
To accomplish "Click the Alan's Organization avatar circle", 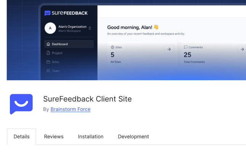I will pos(50,28).
